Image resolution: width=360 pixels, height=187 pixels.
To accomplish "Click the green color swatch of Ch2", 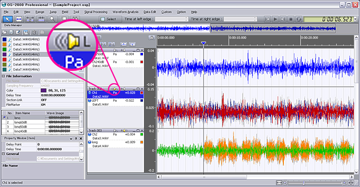I will tap(141, 135).
